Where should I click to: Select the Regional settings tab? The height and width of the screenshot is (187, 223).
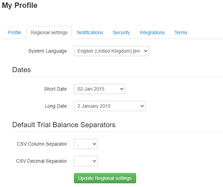pos(49,32)
